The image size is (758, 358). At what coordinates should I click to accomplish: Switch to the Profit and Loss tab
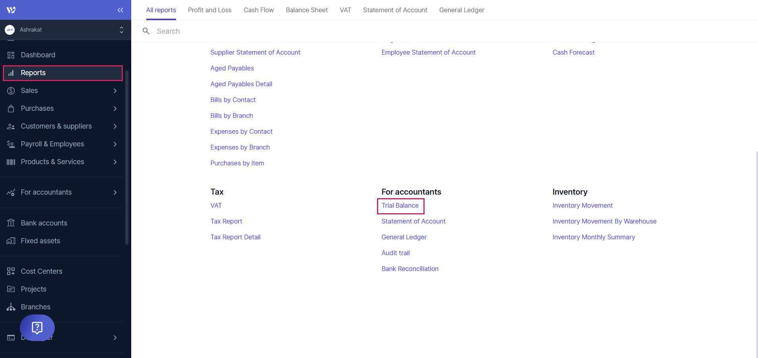click(x=209, y=10)
